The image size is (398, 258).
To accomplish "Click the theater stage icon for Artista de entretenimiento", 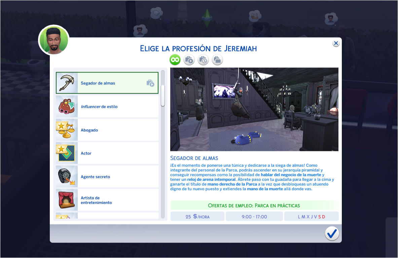I will point(67,200).
